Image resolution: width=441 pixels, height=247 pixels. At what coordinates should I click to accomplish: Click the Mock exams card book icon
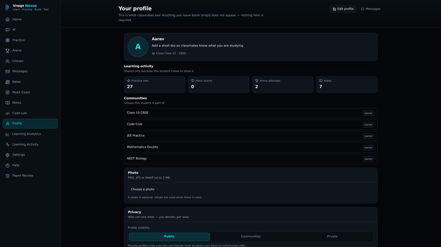(193, 81)
